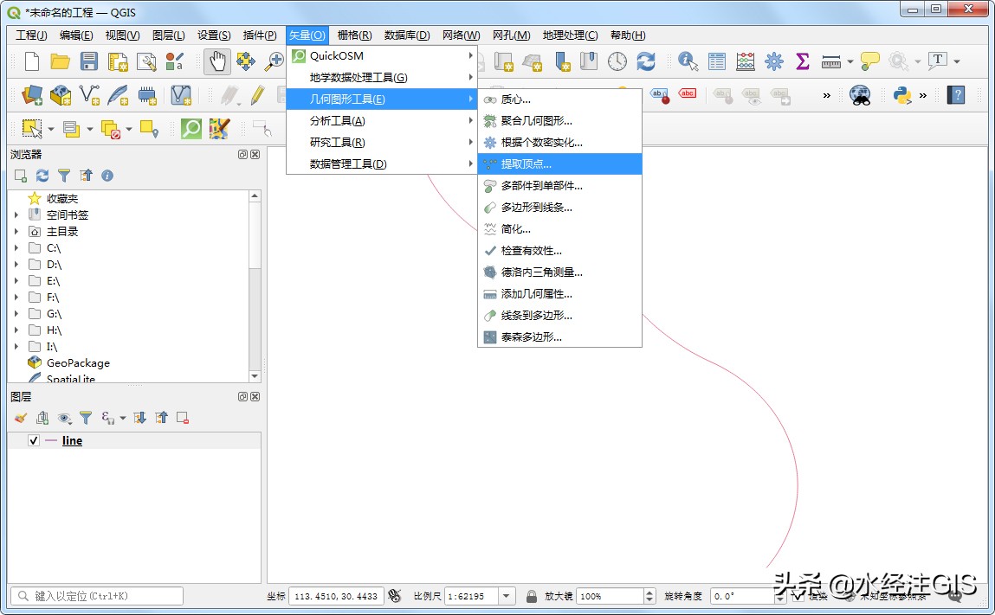The image size is (995, 615).
Task: Click Select Features by area tool
Action: coord(32,129)
